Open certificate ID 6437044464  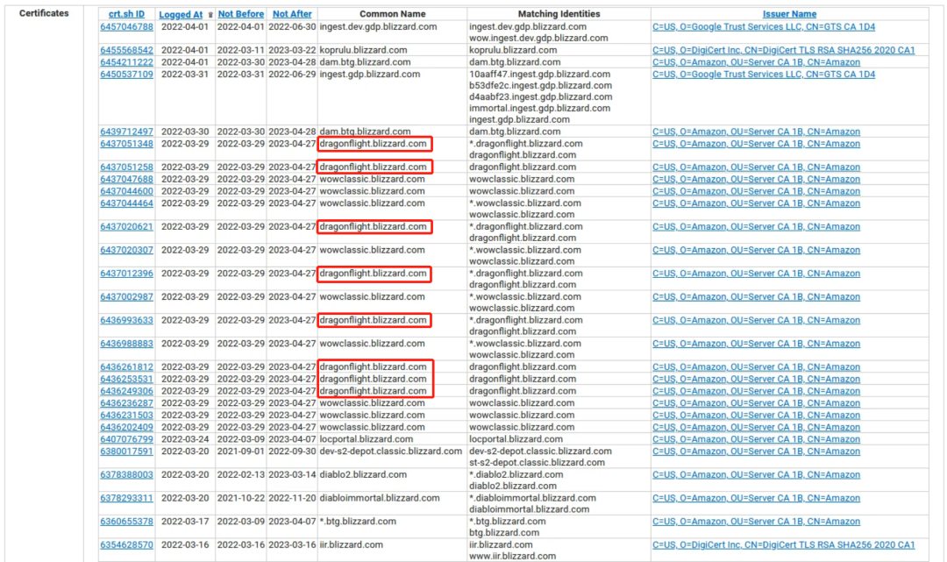tap(127, 203)
